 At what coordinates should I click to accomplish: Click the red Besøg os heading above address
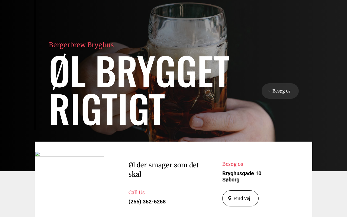tap(233, 164)
